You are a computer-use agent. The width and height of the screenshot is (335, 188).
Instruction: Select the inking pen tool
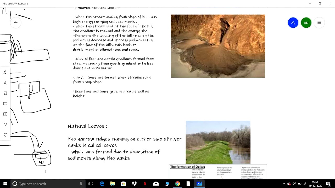5,72
